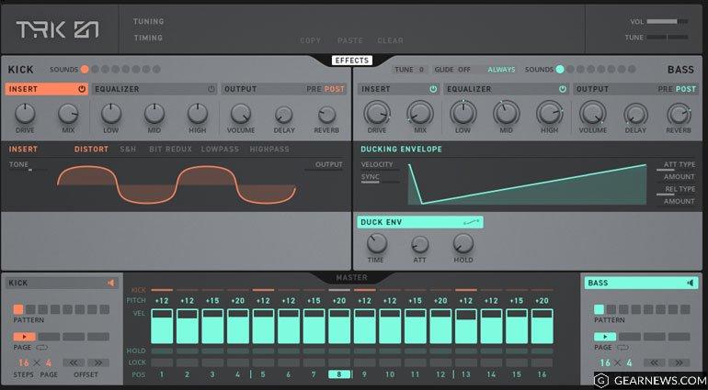Image resolution: width=708 pixels, height=390 pixels.
Task: Adjust the Bass Drive knob
Action: tap(377, 113)
